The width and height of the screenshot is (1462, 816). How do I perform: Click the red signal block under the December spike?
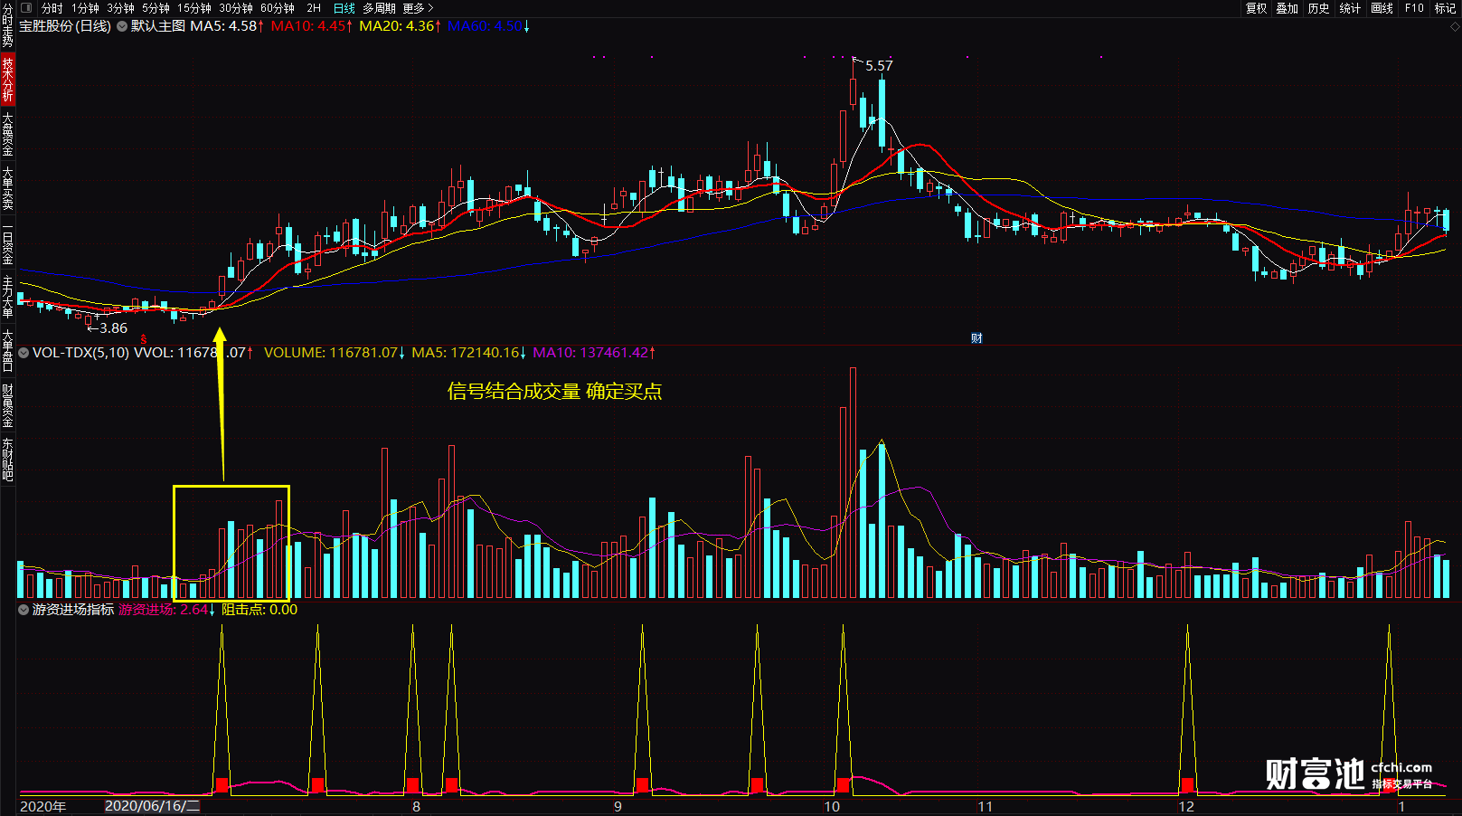coord(1187,785)
